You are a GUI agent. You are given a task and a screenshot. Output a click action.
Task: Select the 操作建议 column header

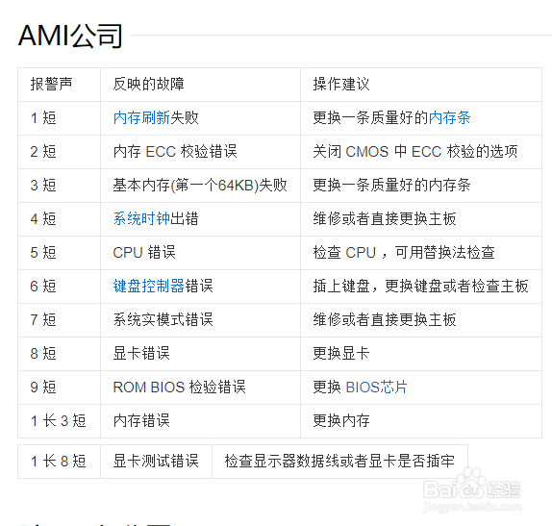click(421, 85)
